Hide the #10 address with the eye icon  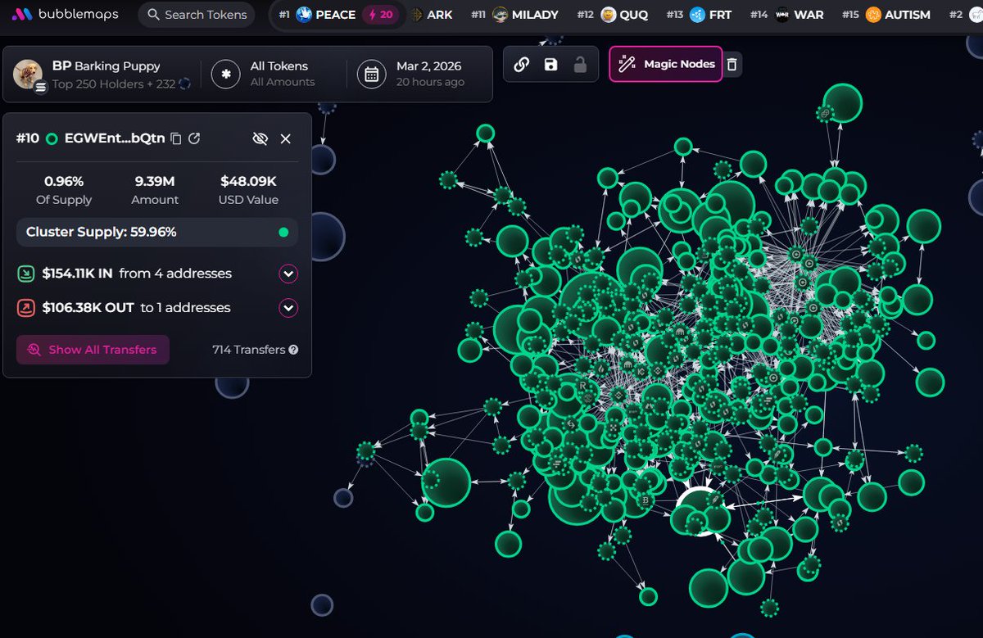coord(260,138)
